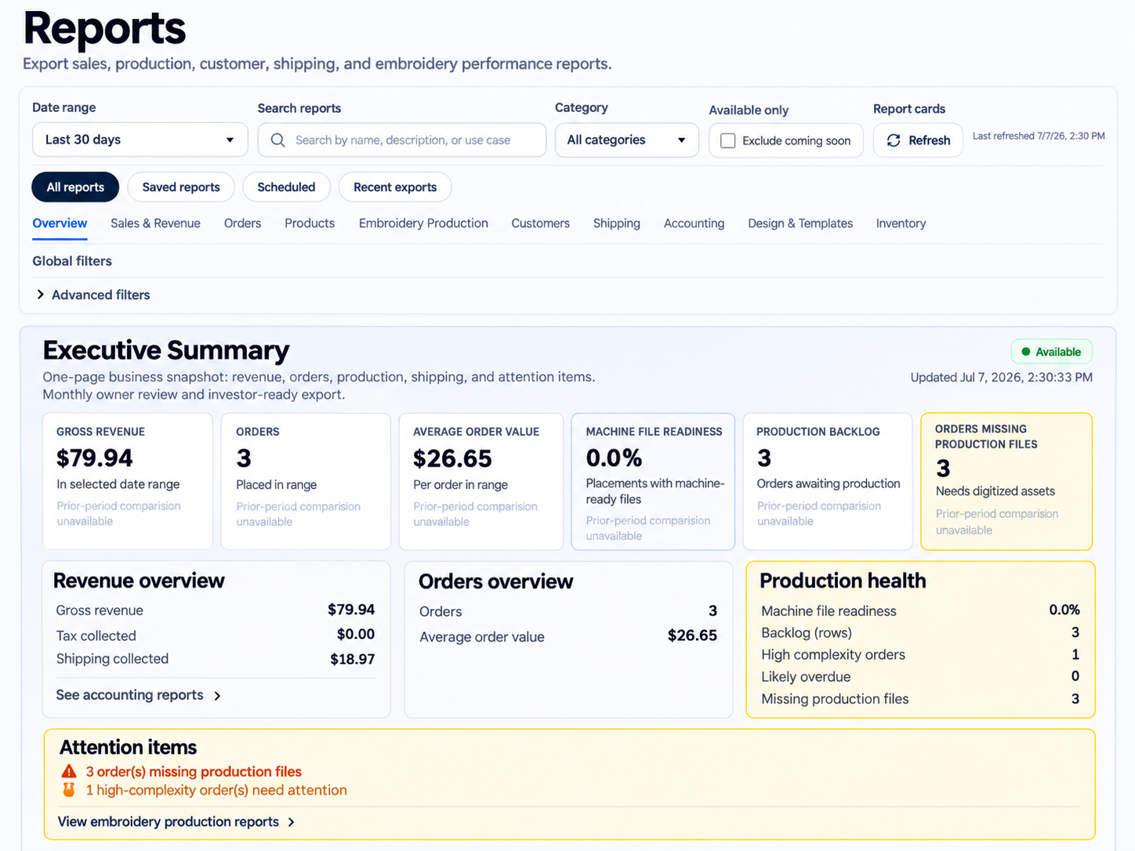Click the 'Last refreshed 7/7/26, 2:30 PM' text
This screenshot has height=851, width=1135.
pyautogui.click(x=1039, y=136)
